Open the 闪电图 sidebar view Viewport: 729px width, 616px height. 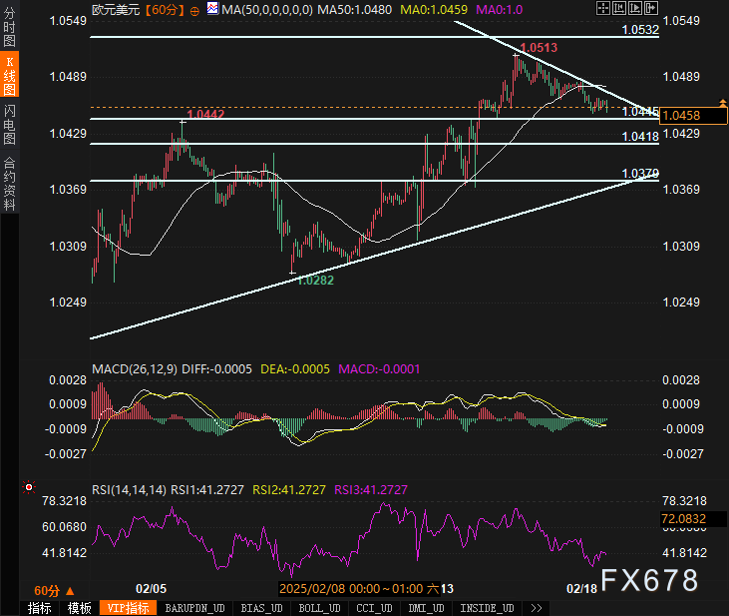click(10, 125)
